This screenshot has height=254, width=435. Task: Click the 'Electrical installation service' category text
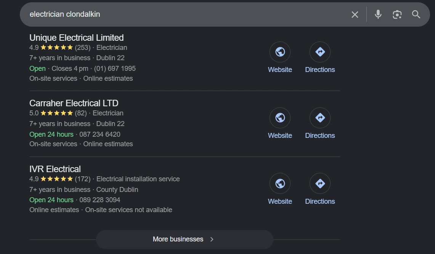[138, 179]
